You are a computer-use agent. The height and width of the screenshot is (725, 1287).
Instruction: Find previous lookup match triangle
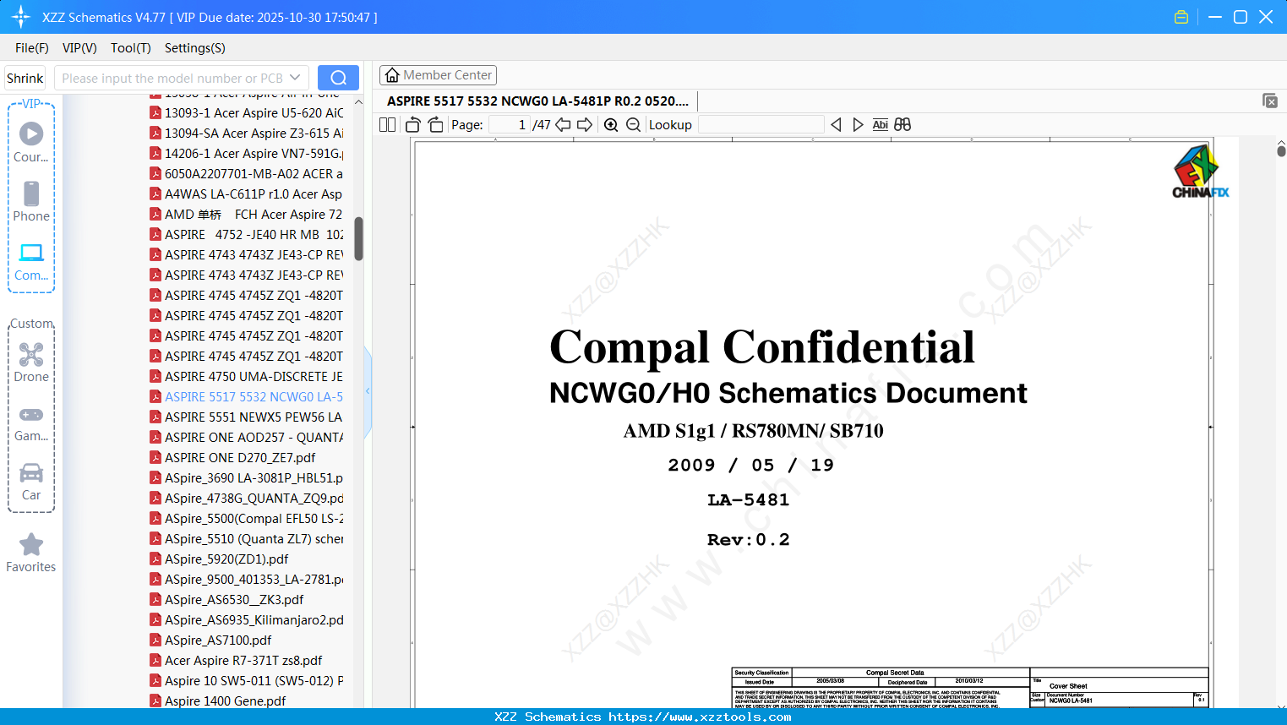click(836, 125)
